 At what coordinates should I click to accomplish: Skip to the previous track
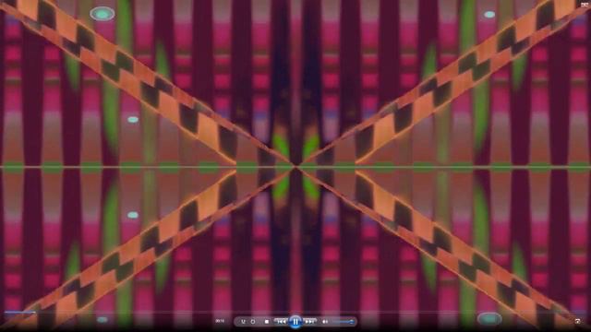[x=281, y=322]
